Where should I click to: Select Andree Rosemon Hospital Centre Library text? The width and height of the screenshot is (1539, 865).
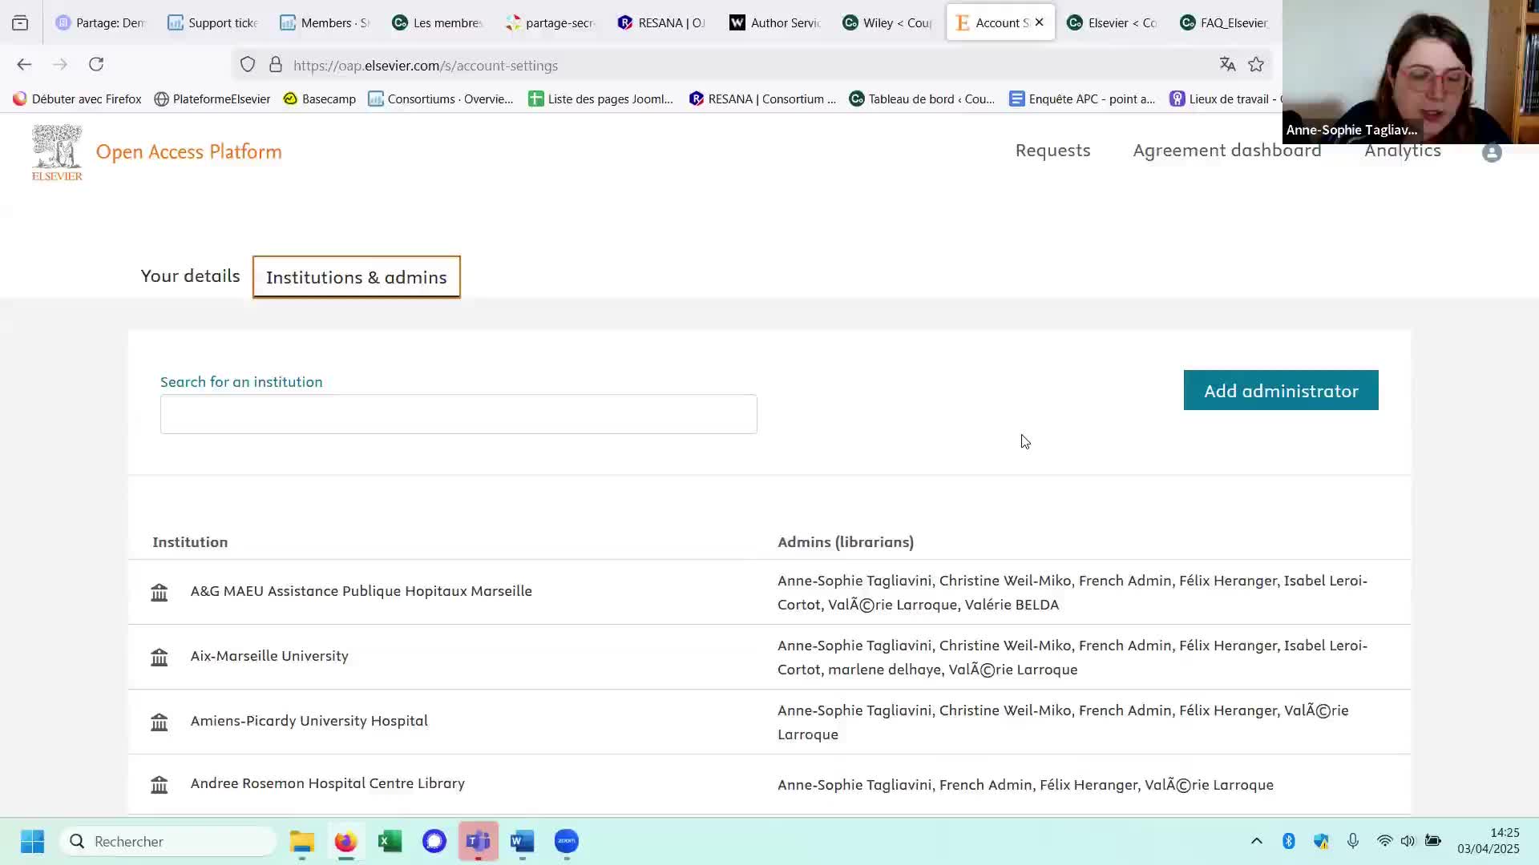pos(328,783)
